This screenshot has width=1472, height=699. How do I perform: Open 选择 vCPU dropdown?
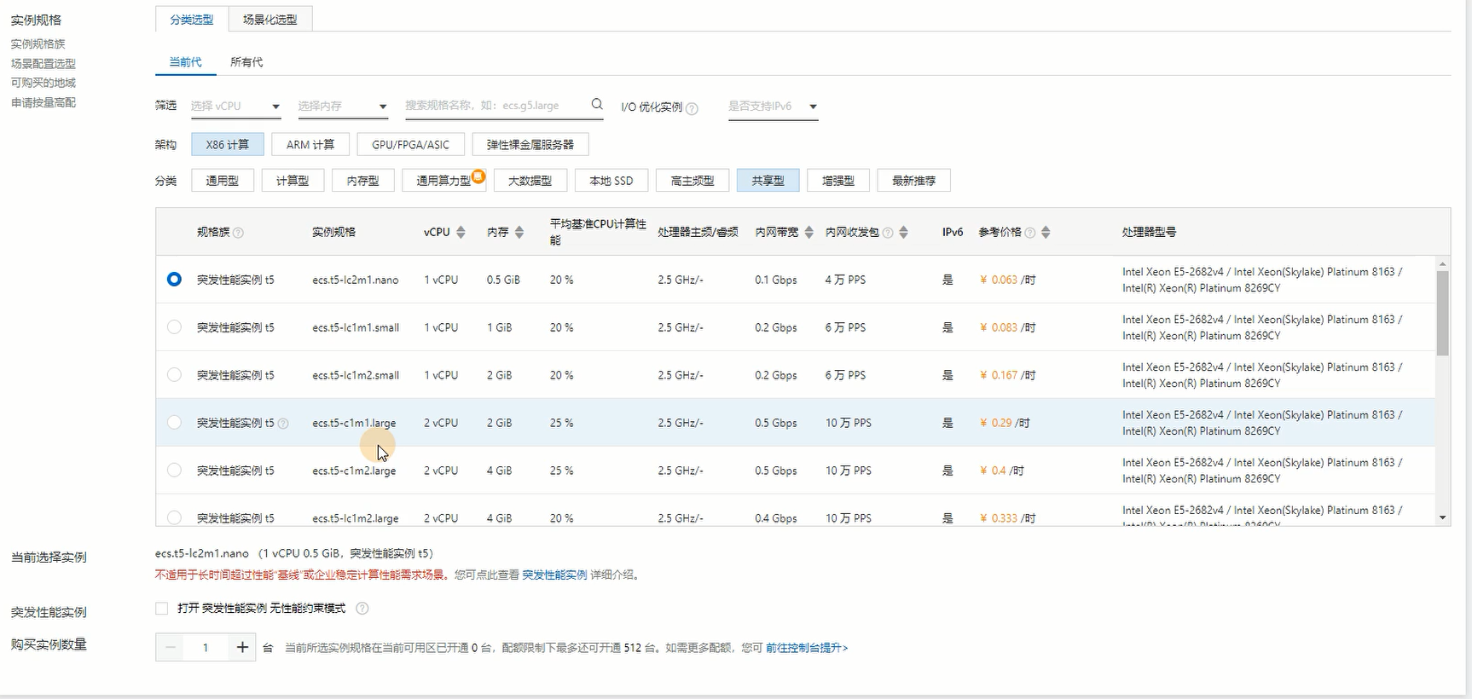(235, 107)
